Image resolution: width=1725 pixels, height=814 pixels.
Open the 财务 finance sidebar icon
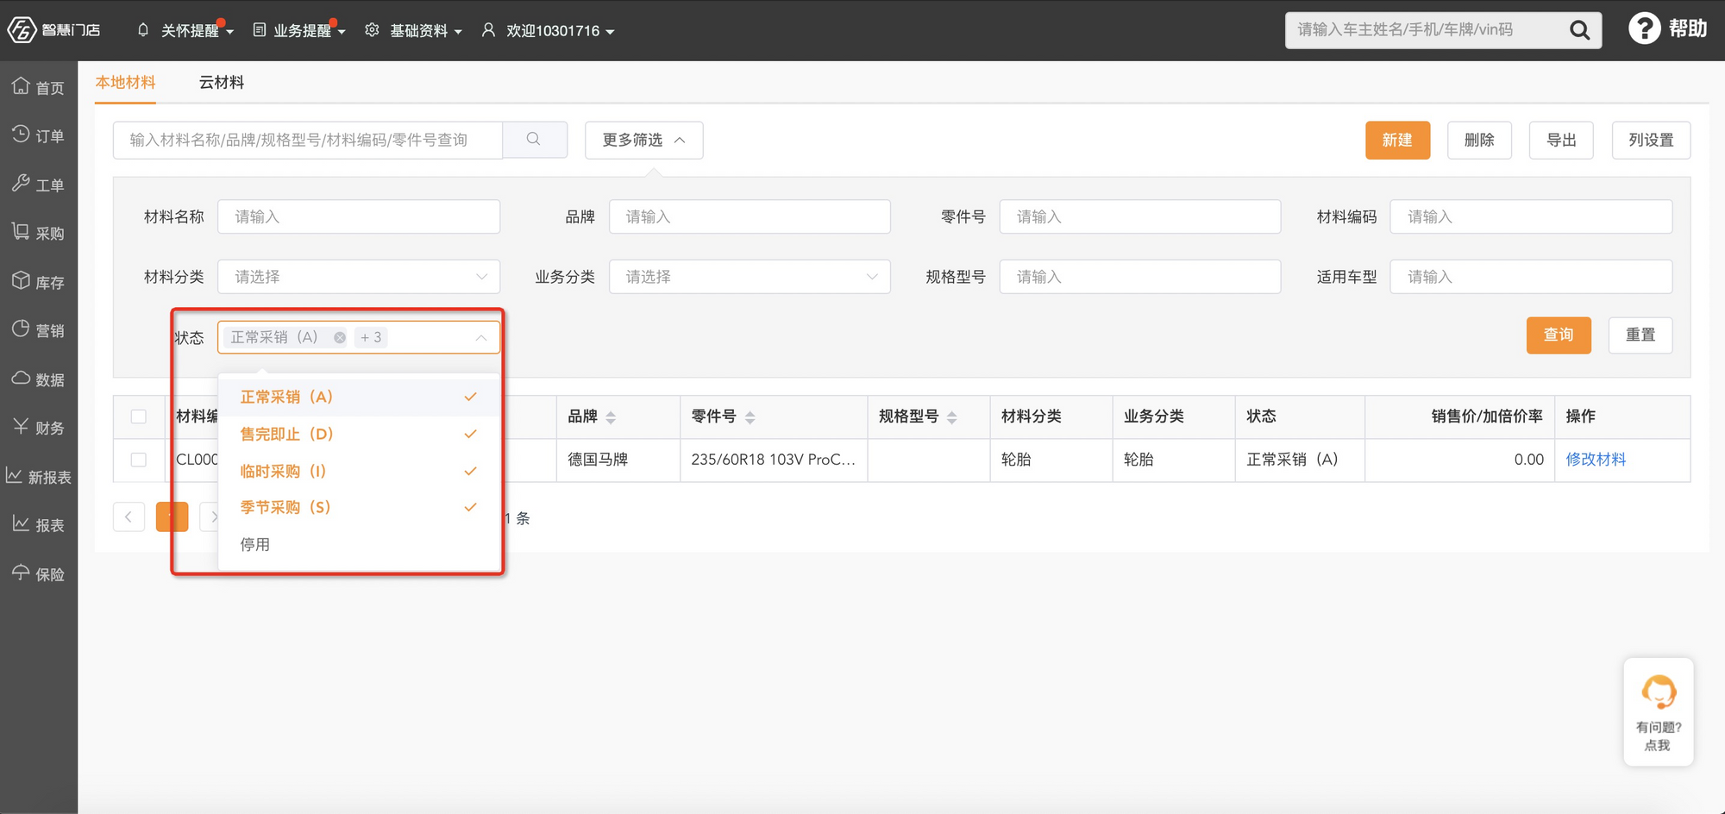pos(21,427)
